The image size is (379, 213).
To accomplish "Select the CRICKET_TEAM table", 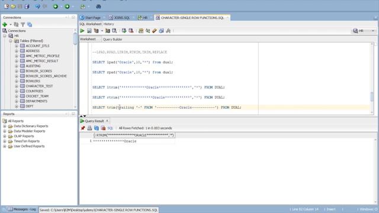I will coord(37,96).
